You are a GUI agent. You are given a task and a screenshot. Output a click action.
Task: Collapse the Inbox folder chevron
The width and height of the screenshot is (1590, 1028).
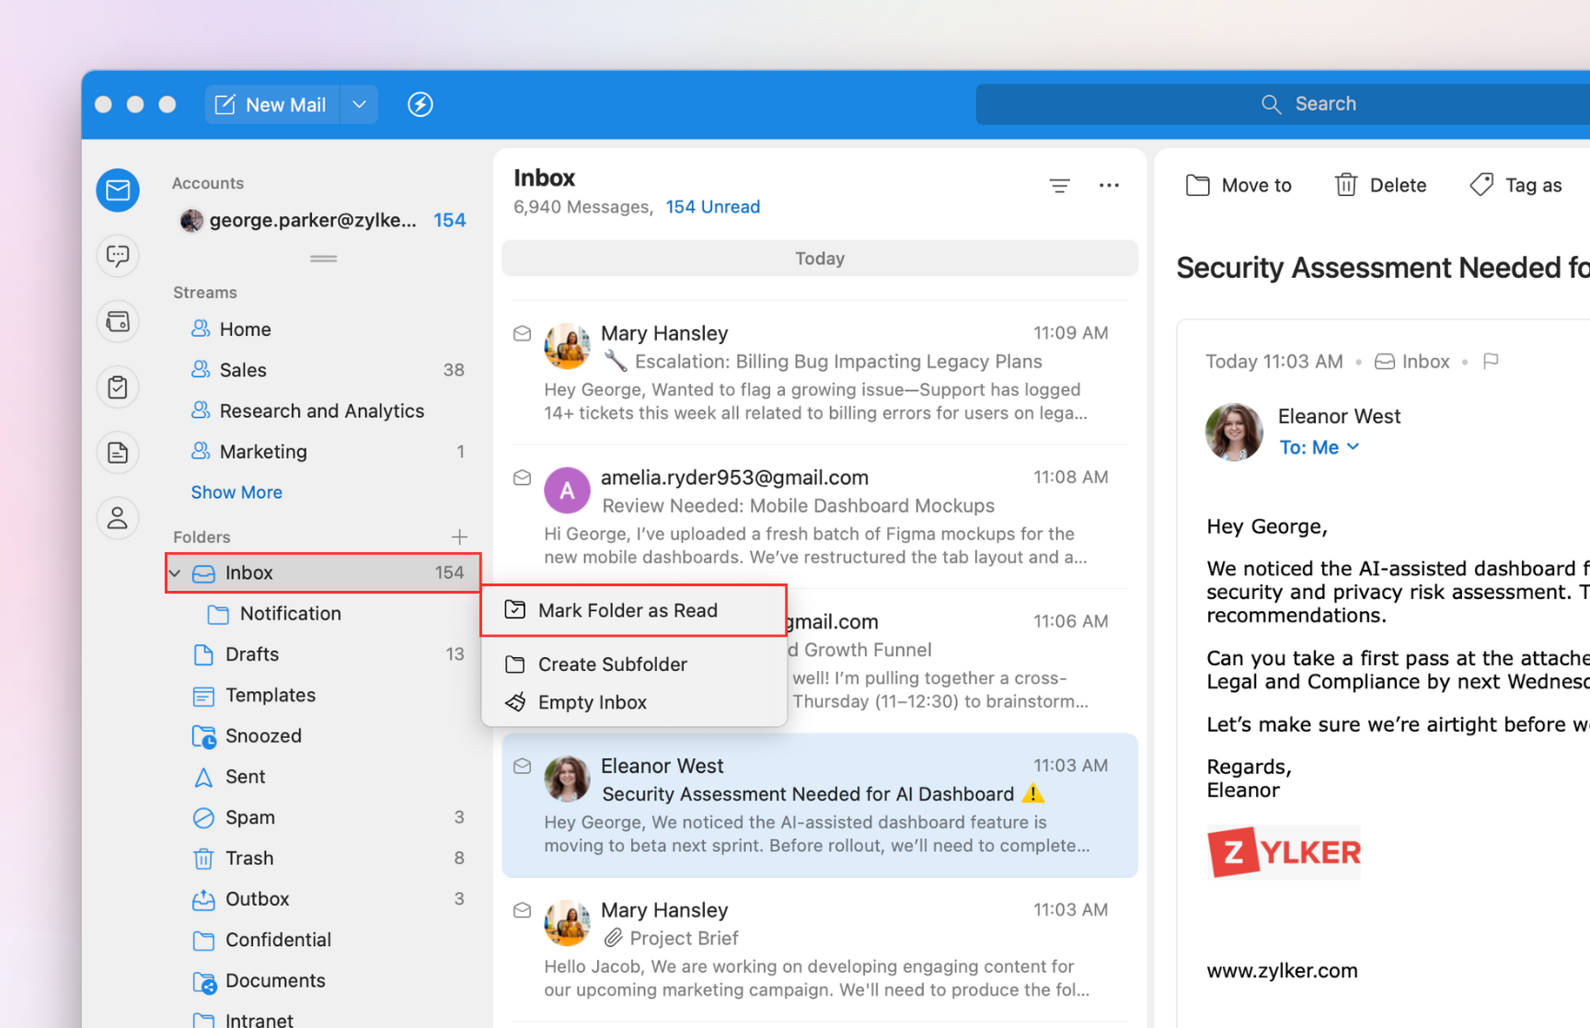click(175, 573)
